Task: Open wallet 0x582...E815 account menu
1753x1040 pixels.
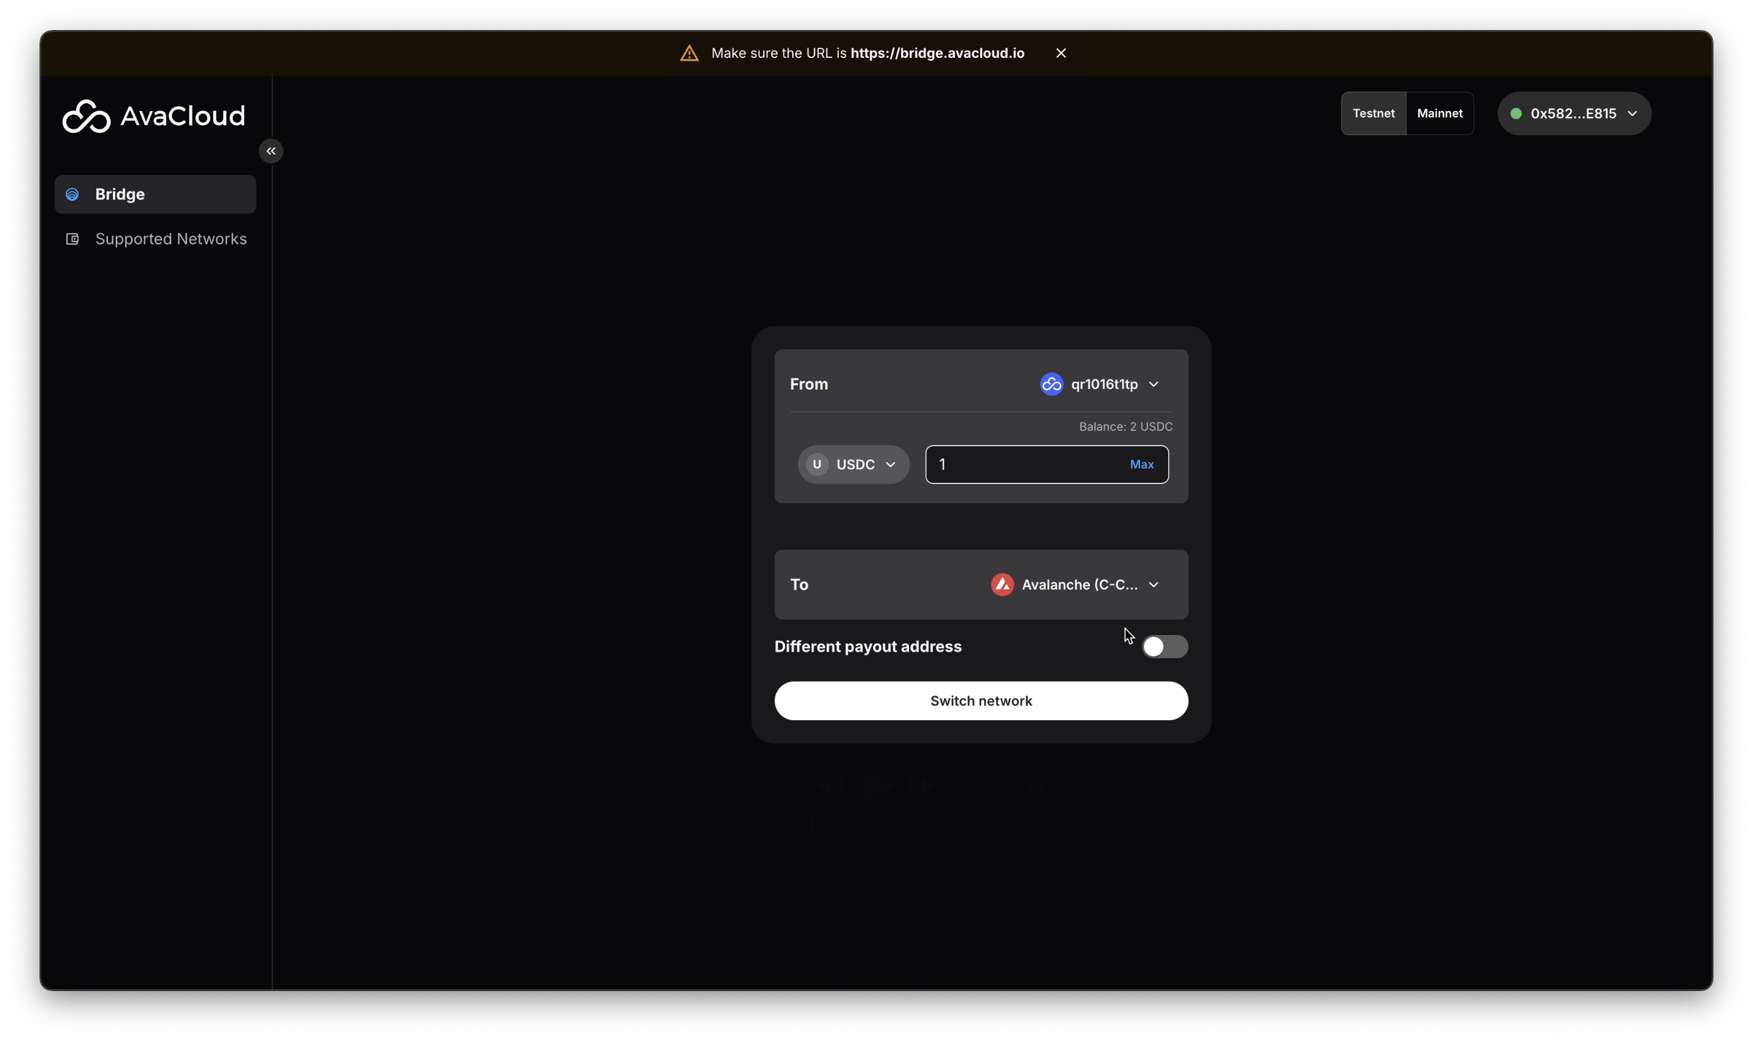Action: [1574, 113]
